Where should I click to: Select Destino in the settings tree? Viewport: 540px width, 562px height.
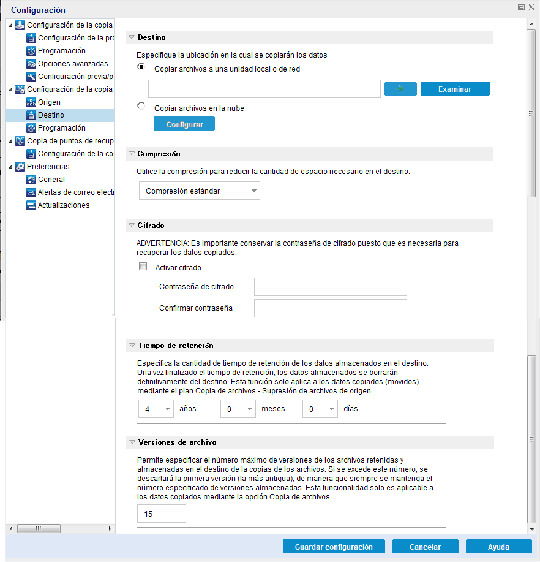(51, 115)
